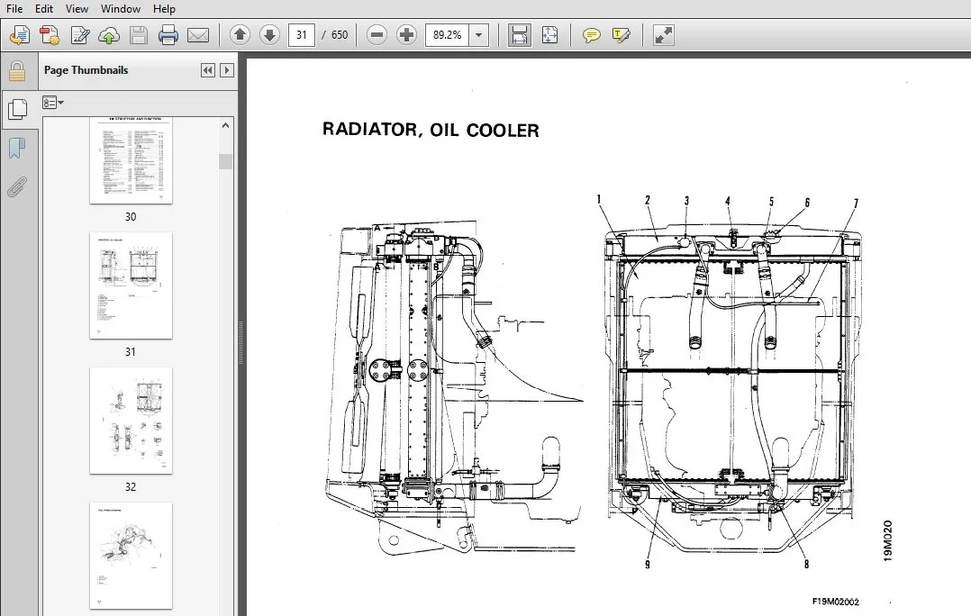Click the Page Thumbnails title text
The image size is (971, 616).
pyautogui.click(x=86, y=70)
